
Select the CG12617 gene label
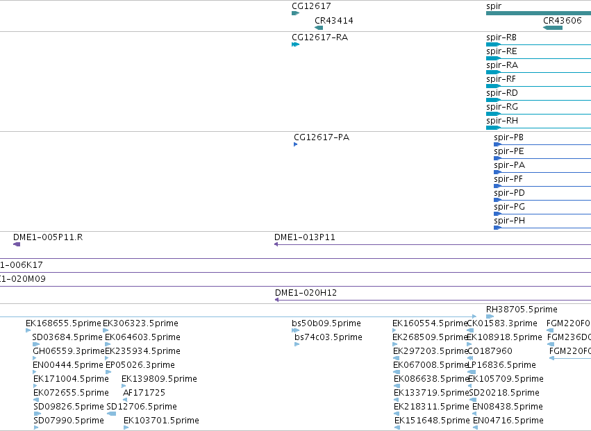(x=311, y=6)
